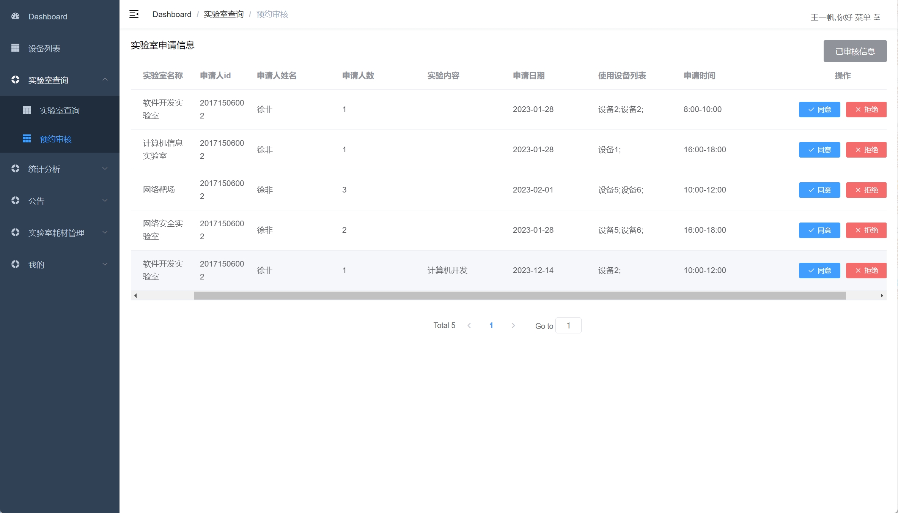Select the 预约审核 submenu item
The image size is (898, 513).
tap(56, 139)
